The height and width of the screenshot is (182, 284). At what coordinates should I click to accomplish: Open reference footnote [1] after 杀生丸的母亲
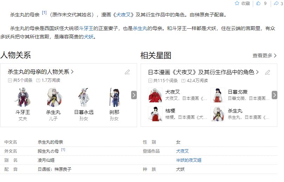tap(44, 13)
